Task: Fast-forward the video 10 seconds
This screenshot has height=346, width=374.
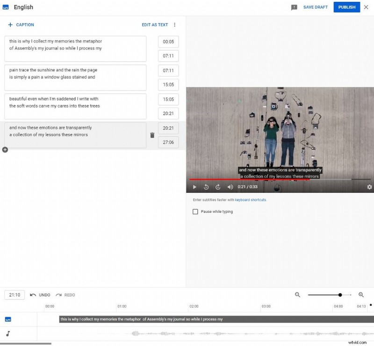Action: [218, 187]
